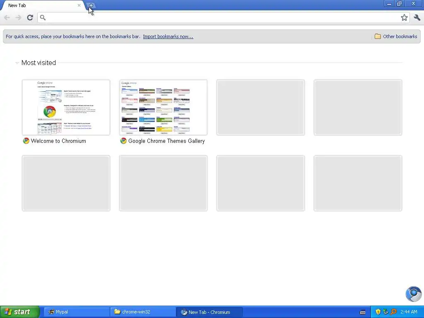Click the back navigation arrow
The image size is (424, 318).
tap(7, 17)
